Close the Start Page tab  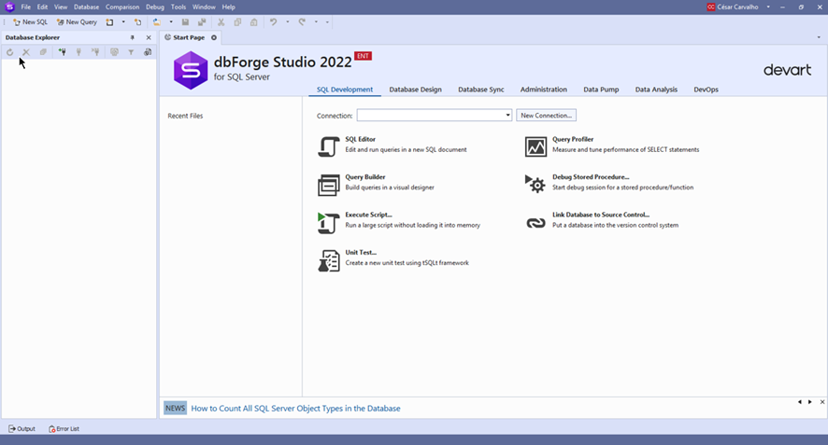(214, 37)
